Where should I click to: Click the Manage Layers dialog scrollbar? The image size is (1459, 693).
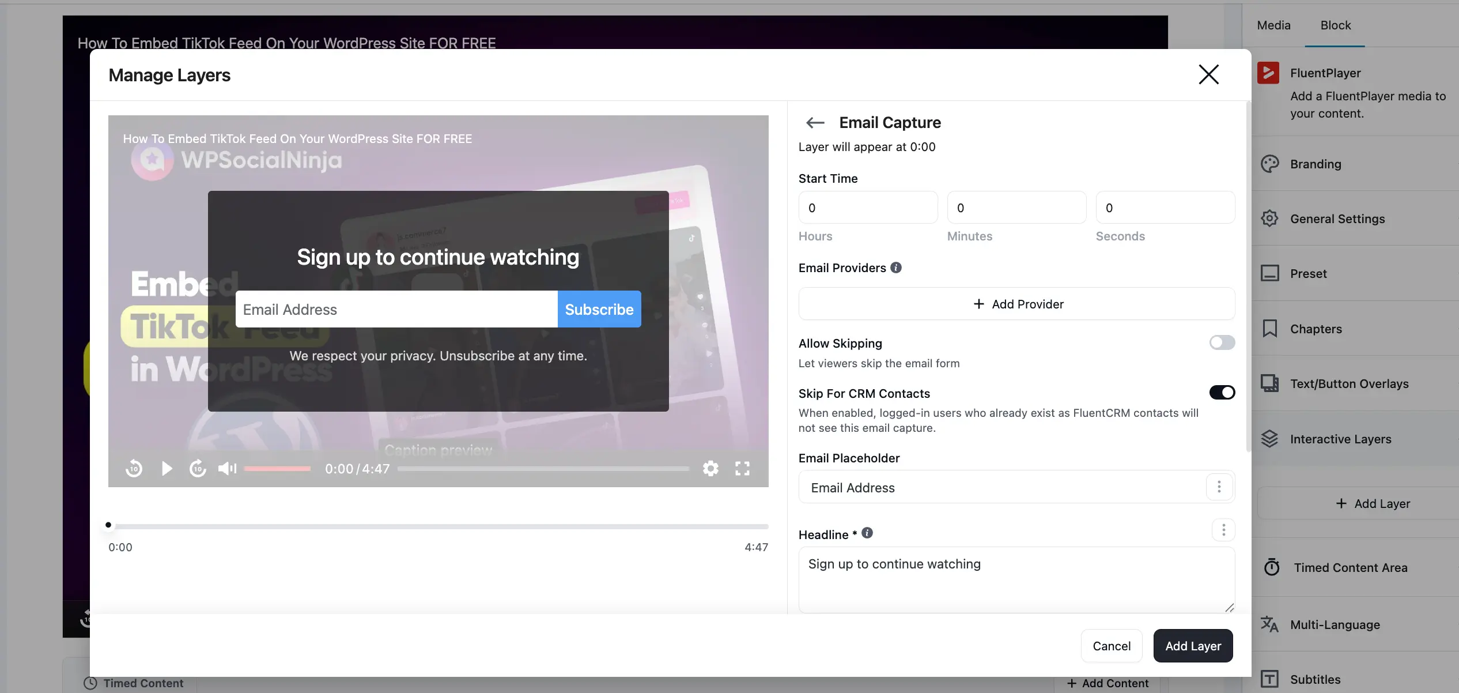pyautogui.click(x=1248, y=277)
